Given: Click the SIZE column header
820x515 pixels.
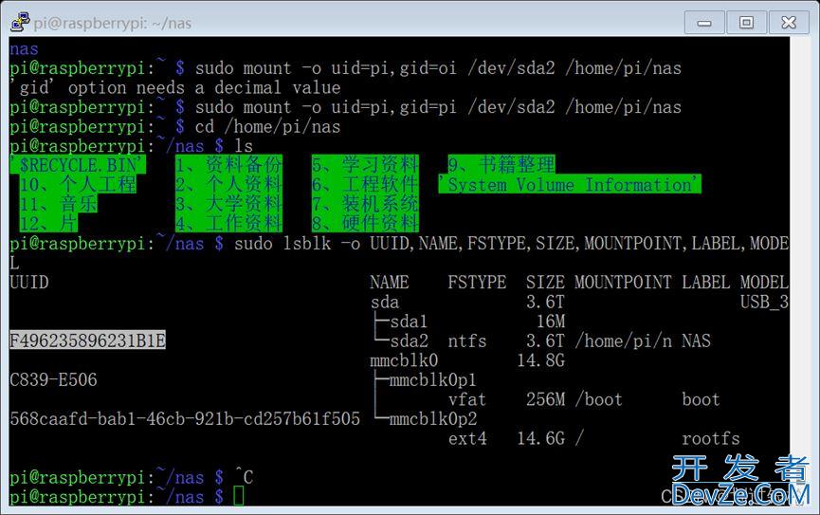Looking at the screenshot, I should pyautogui.click(x=545, y=282).
